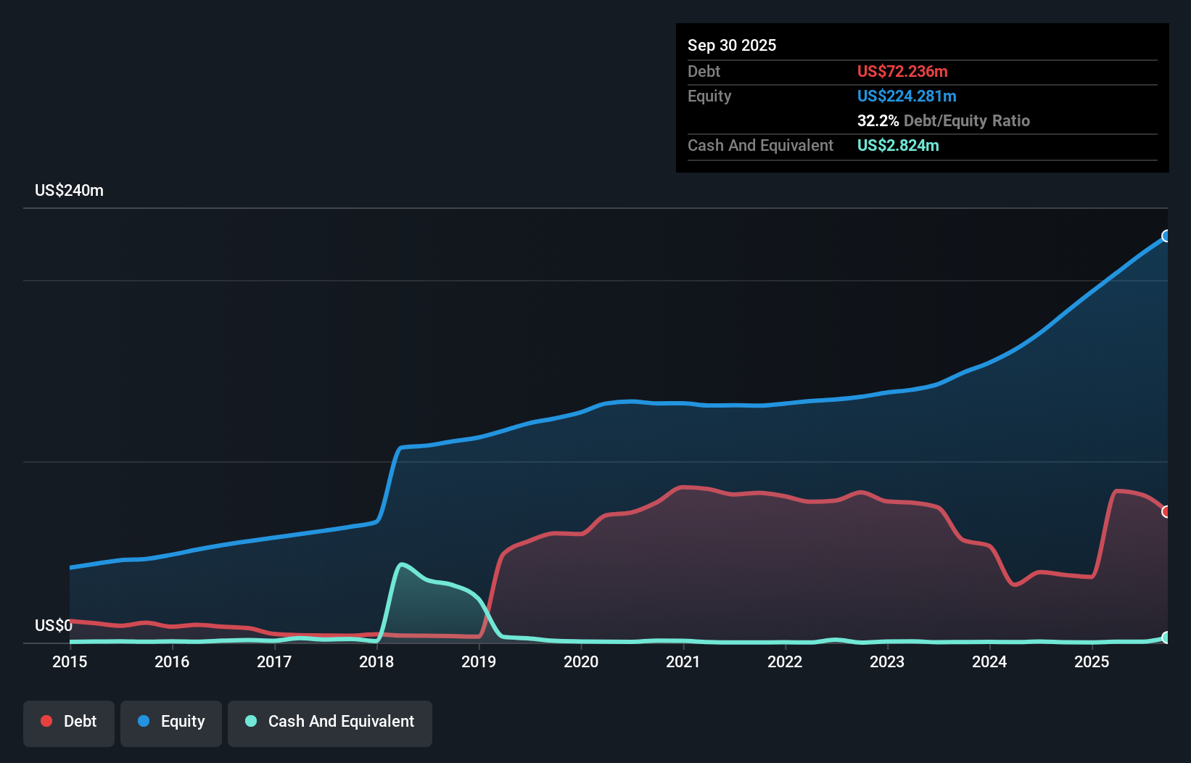
Task: Click the US$240m gridline label
Action: 69,190
